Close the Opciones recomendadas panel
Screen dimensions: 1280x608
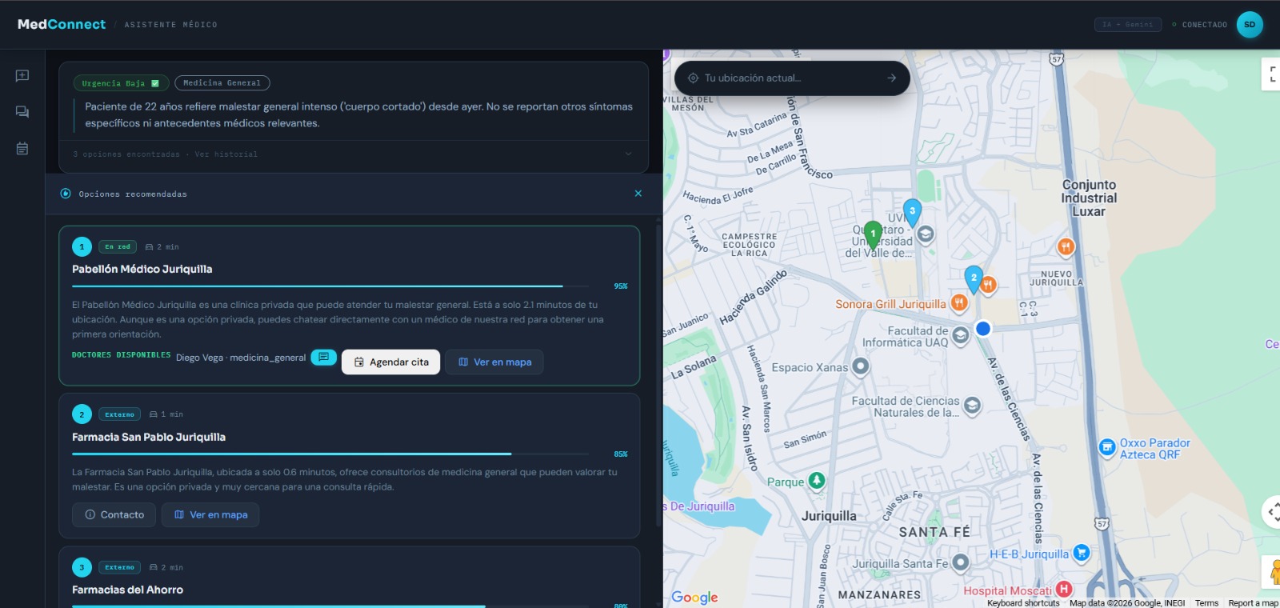[638, 194]
